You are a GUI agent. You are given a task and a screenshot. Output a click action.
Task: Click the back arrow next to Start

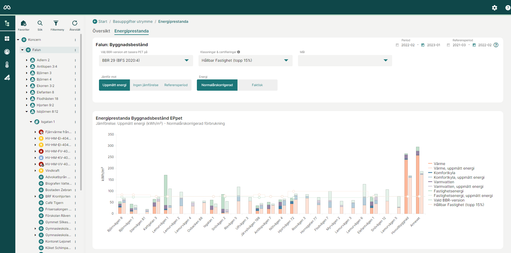[x=95, y=21]
